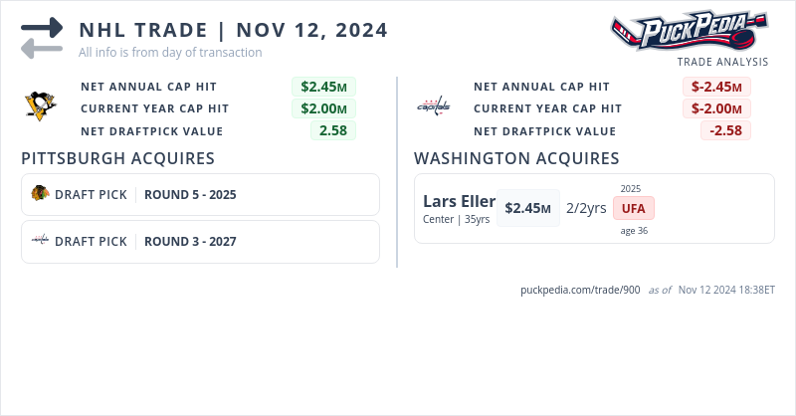Click Washington's -2.58 net draft pick value
The height and width of the screenshot is (416, 796).
725,130
